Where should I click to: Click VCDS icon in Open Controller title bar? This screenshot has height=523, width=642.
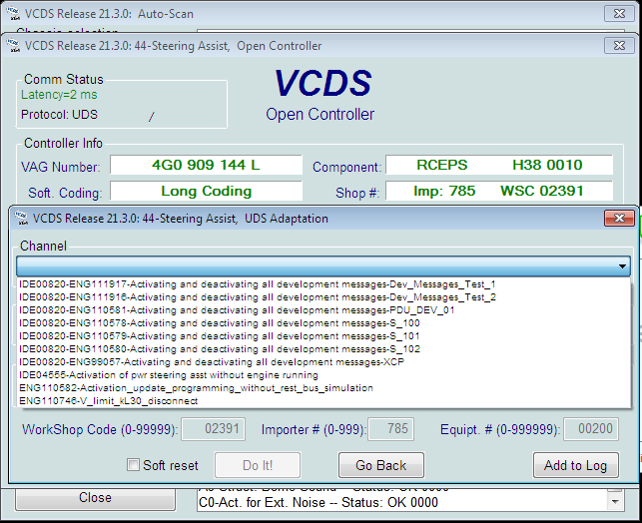[x=13, y=46]
